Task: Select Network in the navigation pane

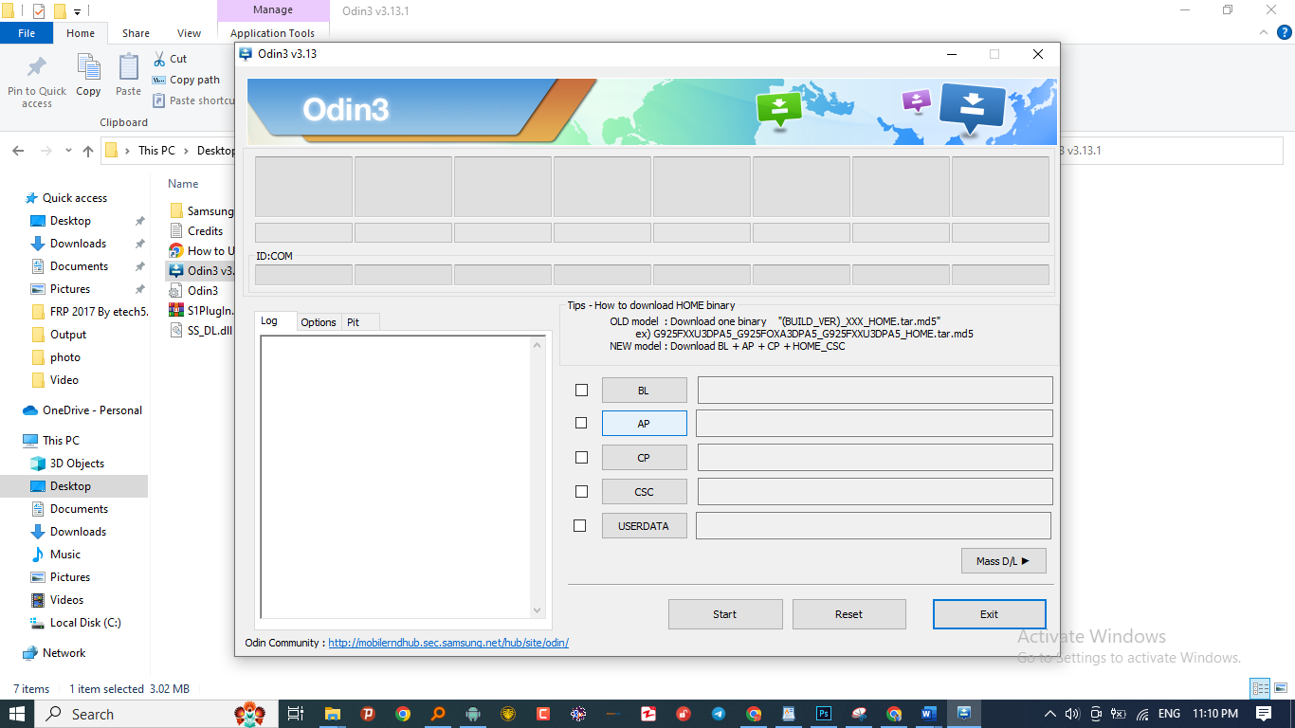Action: click(64, 653)
